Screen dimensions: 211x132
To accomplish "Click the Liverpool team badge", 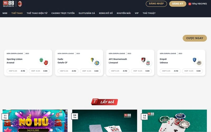I will click(148, 63).
